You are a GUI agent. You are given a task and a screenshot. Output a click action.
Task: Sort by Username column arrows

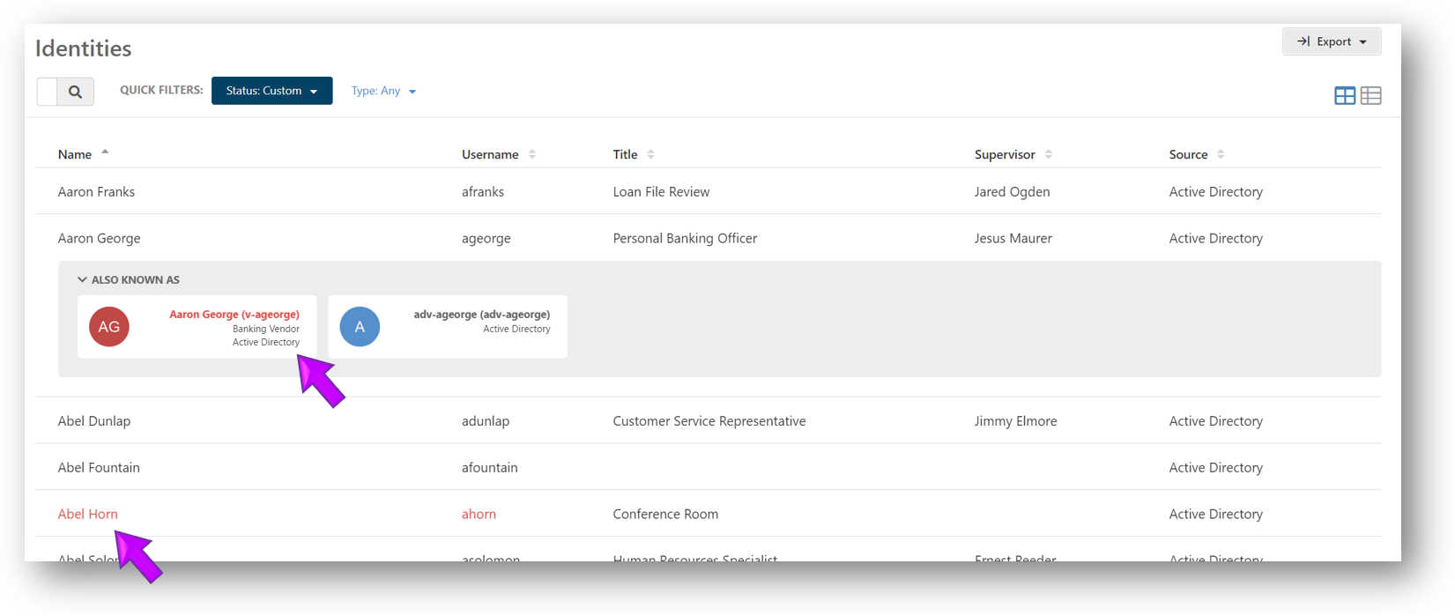click(x=532, y=154)
